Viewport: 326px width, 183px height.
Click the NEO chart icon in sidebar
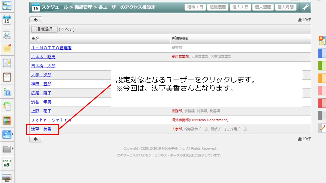coord(7,134)
